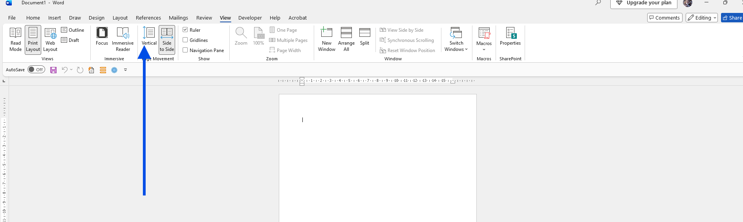The image size is (743, 222).
Task: Turn on AutoSave toggle
Action: (x=36, y=70)
